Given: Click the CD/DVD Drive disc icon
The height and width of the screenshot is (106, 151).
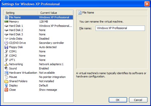Looking at the screenshot, I should [6, 43].
